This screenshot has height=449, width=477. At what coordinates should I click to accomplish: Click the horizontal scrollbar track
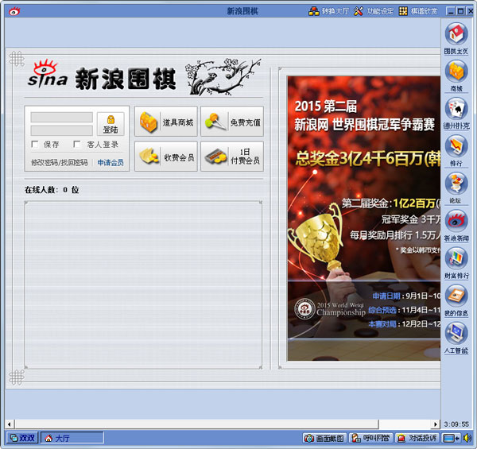pyautogui.click(x=405, y=424)
